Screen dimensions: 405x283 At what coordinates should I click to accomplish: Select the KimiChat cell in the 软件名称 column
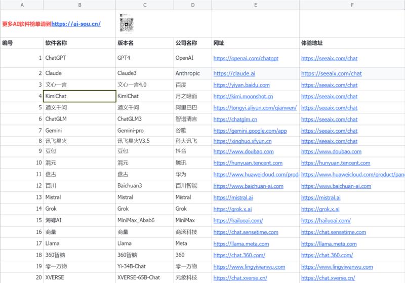click(x=80, y=96)
